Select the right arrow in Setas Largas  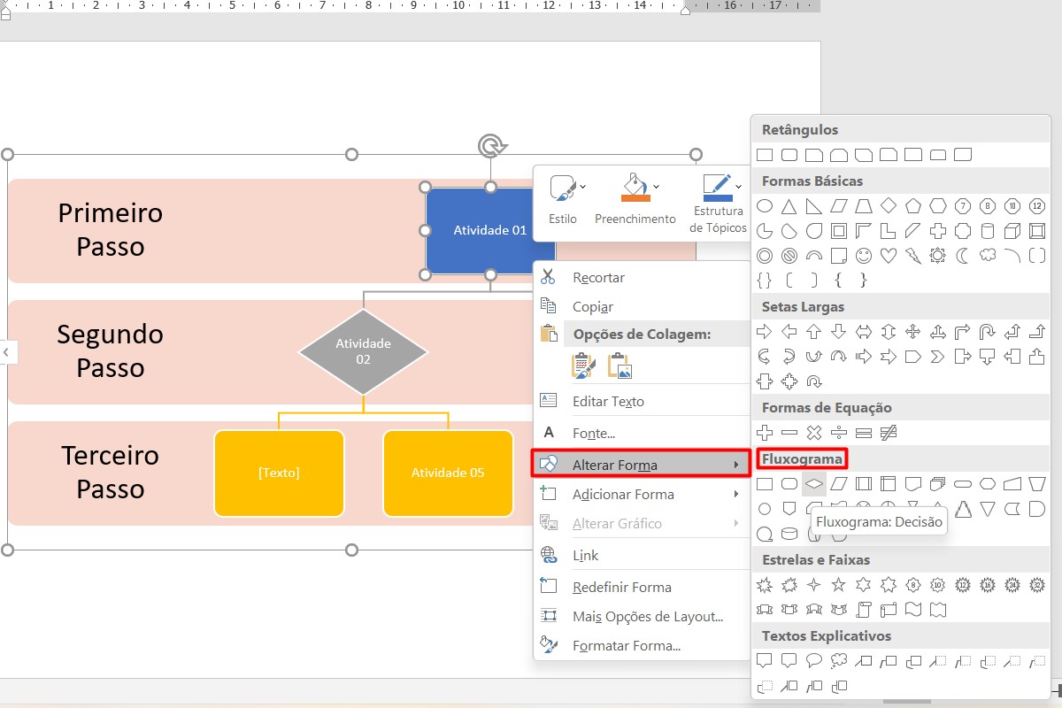click(765, 332)
